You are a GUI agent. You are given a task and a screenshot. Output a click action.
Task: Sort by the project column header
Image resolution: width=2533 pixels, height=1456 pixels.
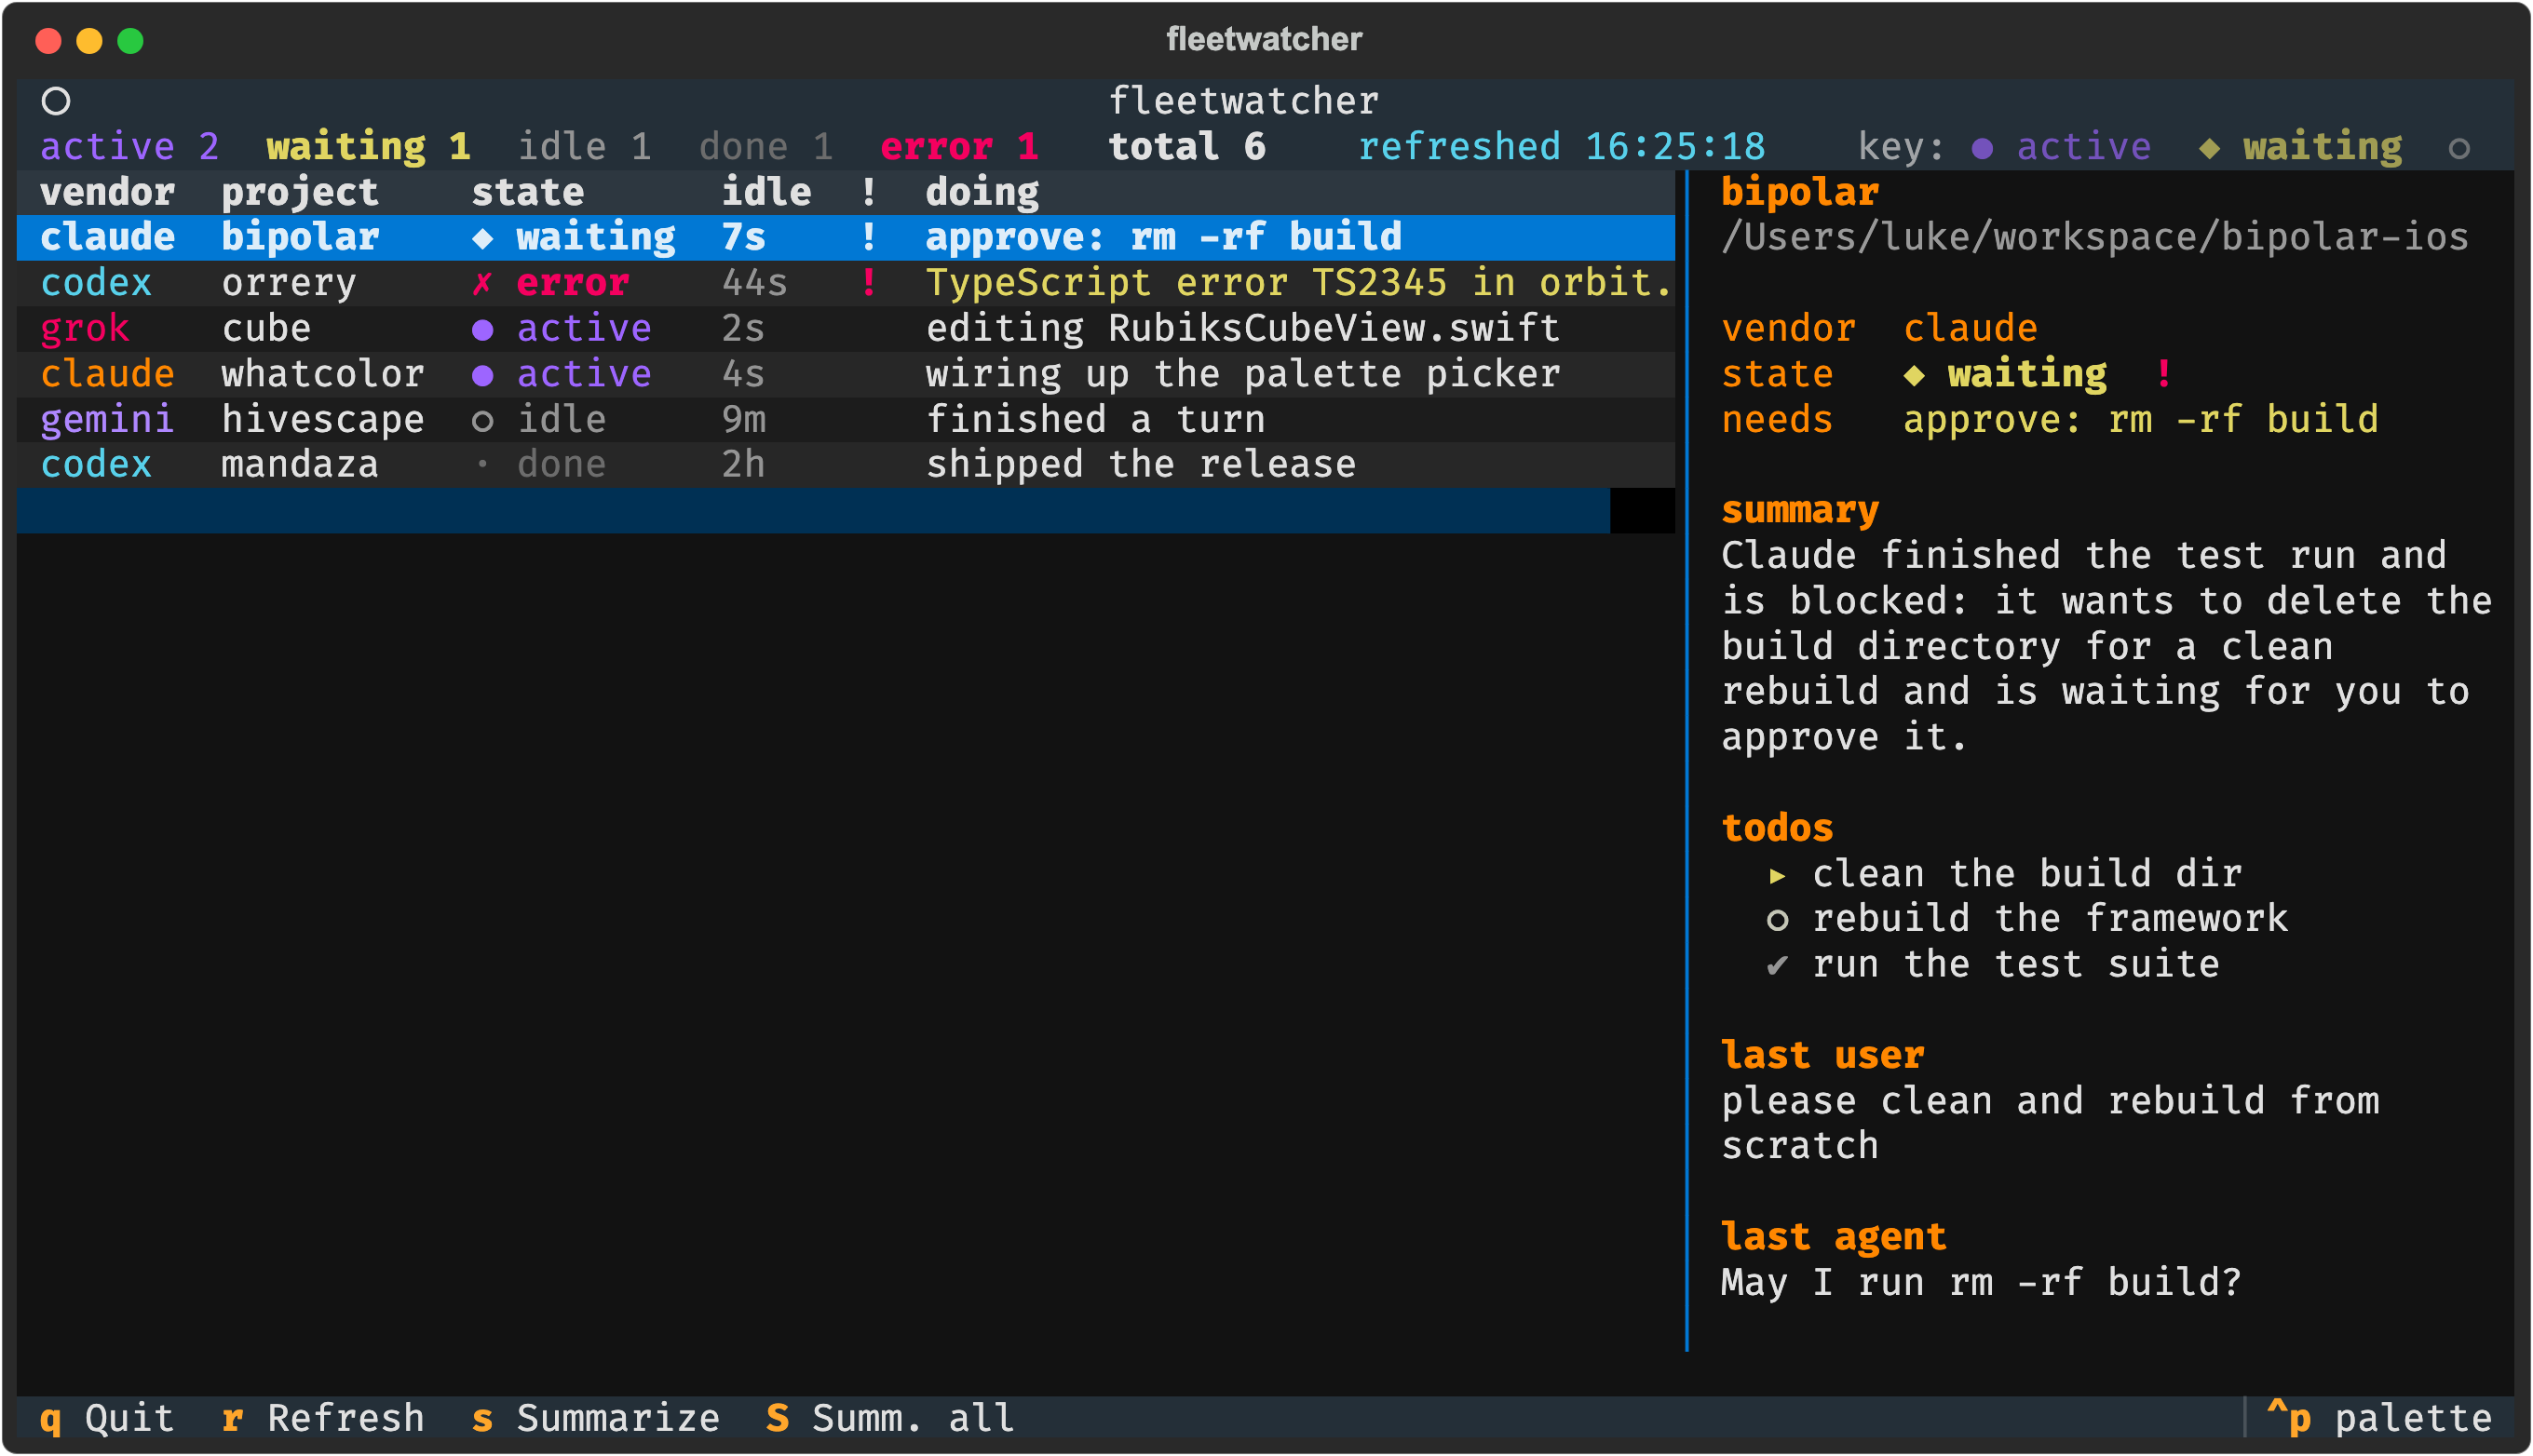pyautogui.click(x=300, y=192)
